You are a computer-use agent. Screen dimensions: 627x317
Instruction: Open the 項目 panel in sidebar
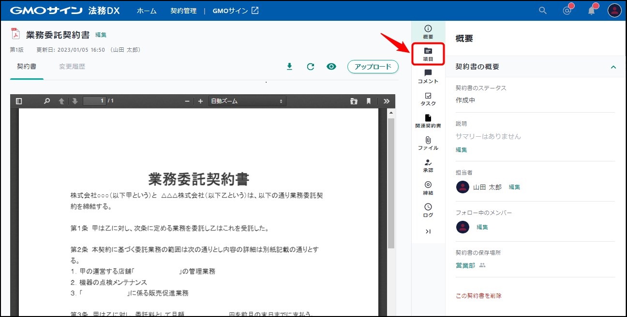[x=428, y=54]
